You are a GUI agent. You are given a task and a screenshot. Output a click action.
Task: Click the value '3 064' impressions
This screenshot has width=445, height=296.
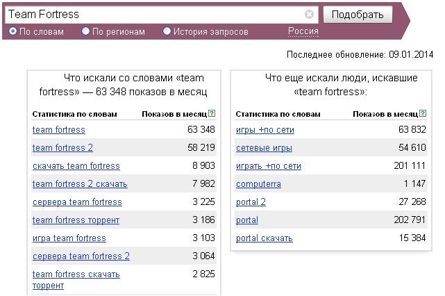click(203, 256)
